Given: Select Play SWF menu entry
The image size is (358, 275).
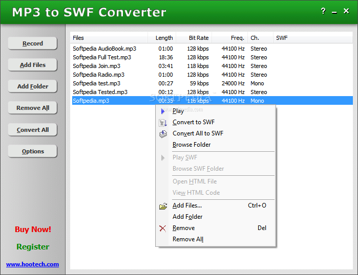Looking at the screenshot, I should [x=216, y=157].
